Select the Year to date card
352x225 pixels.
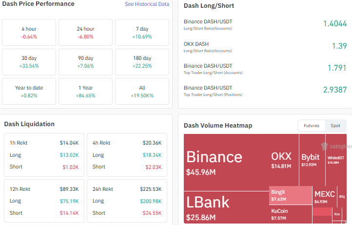29,91
